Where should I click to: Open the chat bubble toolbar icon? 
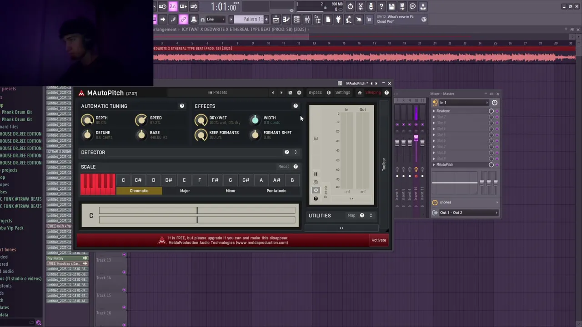tap(412, 6)
